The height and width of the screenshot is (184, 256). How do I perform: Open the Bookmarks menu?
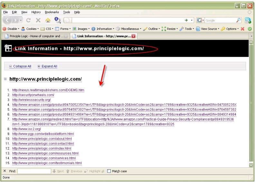(x=52, y=12)
